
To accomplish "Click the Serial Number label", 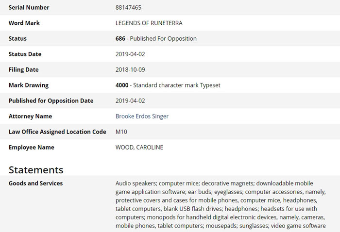I will tap(29, 8).
